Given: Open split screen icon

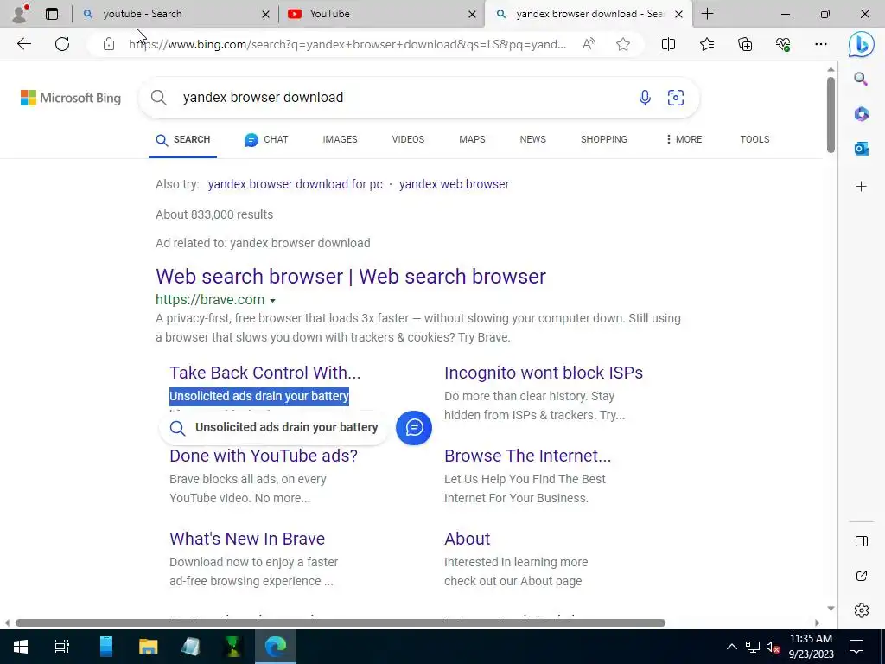Looking at the screenshot, I should pos(668,44).
